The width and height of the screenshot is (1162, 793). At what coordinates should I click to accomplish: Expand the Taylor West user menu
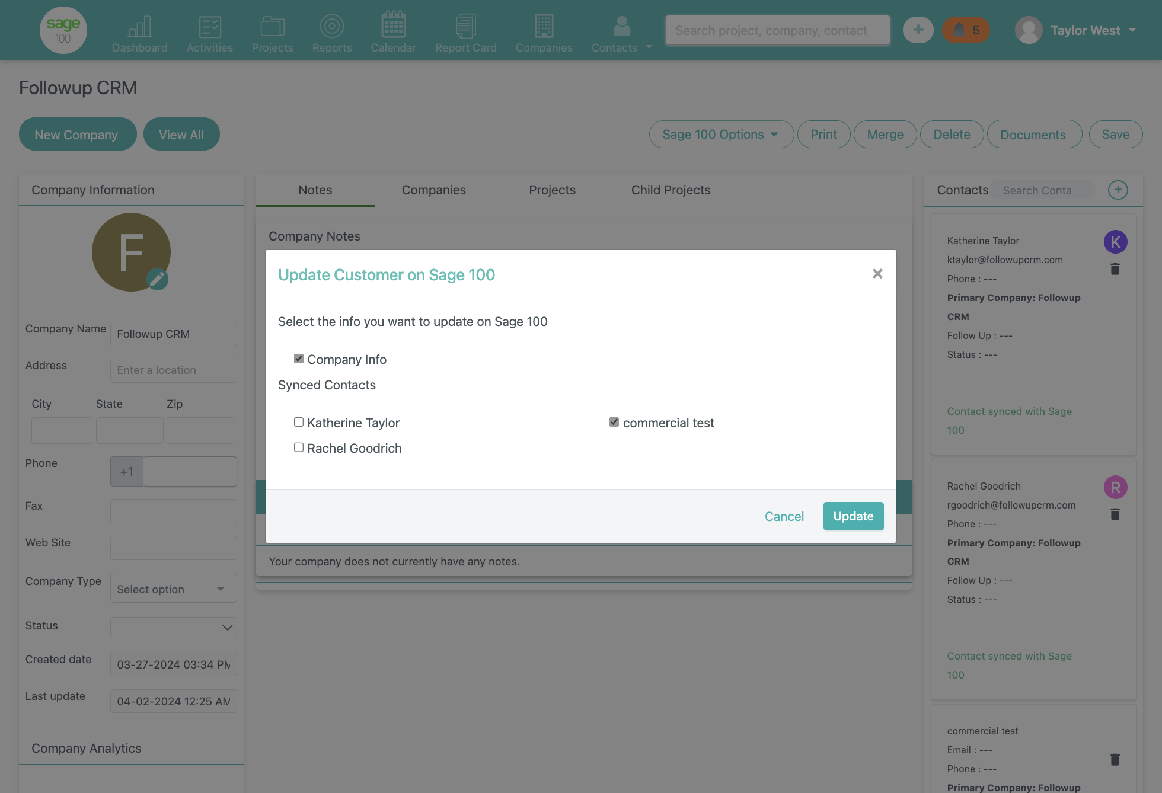(1077, 30)
